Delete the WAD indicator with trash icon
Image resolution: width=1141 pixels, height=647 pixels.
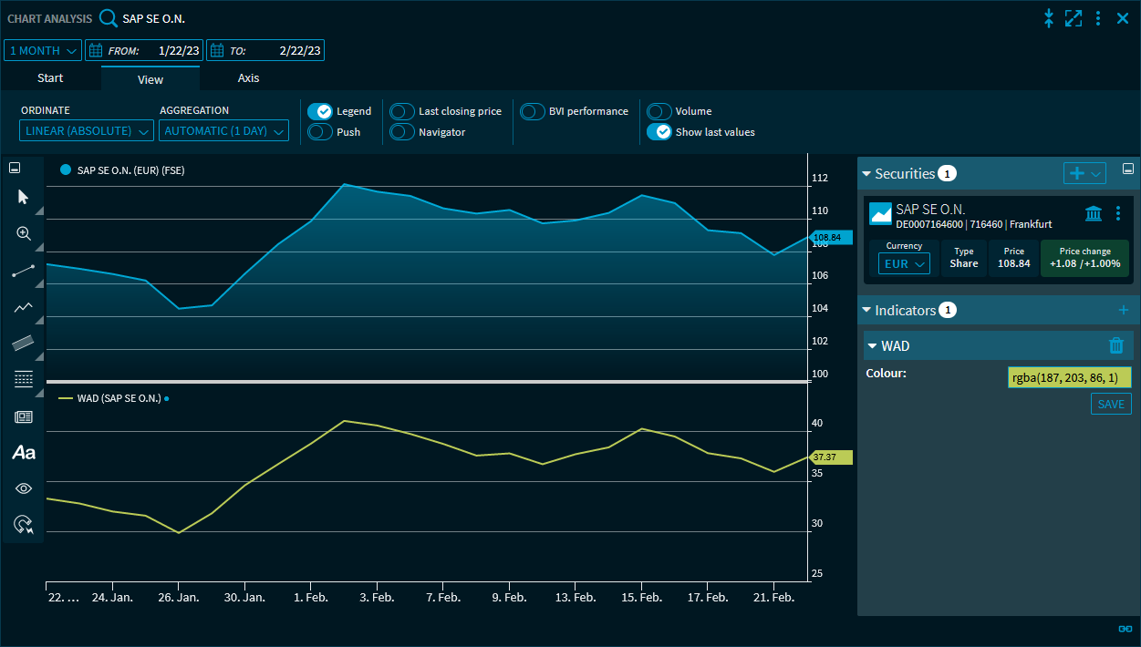click(x=1116, y=345)
